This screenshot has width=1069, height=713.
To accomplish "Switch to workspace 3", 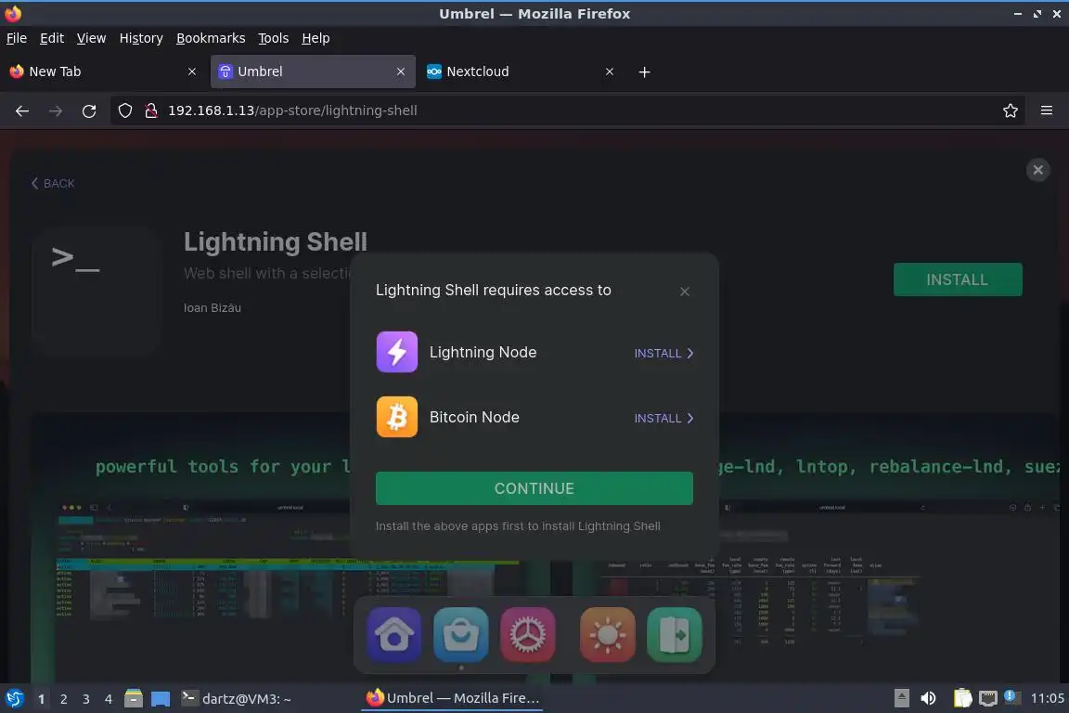I will tap(86, 699).
